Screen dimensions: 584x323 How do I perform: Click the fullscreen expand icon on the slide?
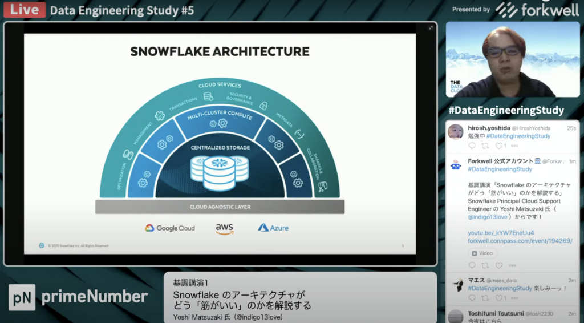click(x=431, y=27)
